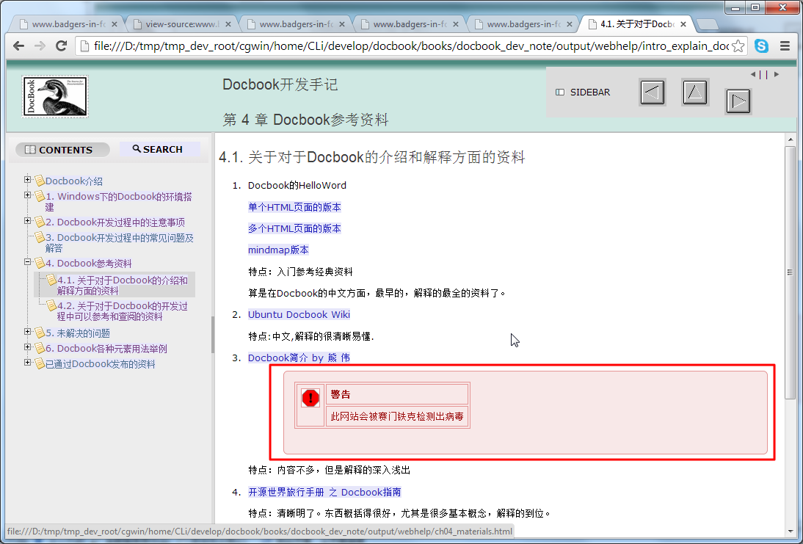Screen dimensions: 803x544
Task: Open 1. Windows下的Docbook的环境搭建 item
Action: coord(118,202)
